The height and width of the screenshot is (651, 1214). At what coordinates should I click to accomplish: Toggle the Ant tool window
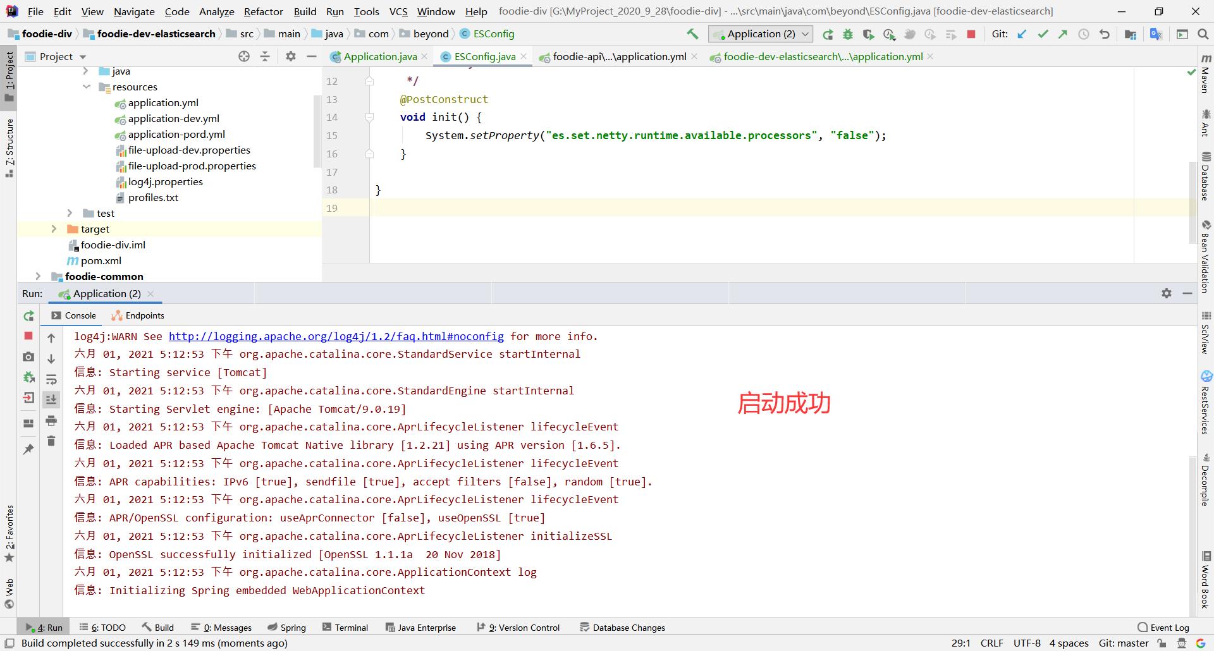click(x=1206, y=123)
